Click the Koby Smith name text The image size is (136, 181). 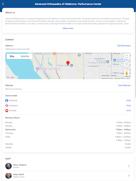[x=18, y=174]
